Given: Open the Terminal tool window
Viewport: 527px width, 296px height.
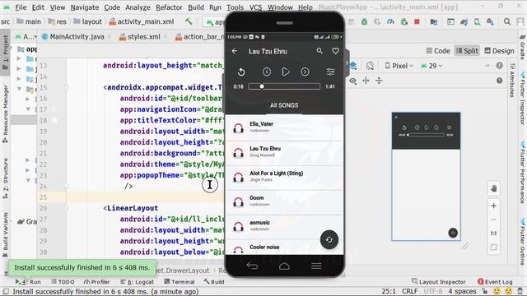Looking at the screenshot, I should 180,282.
